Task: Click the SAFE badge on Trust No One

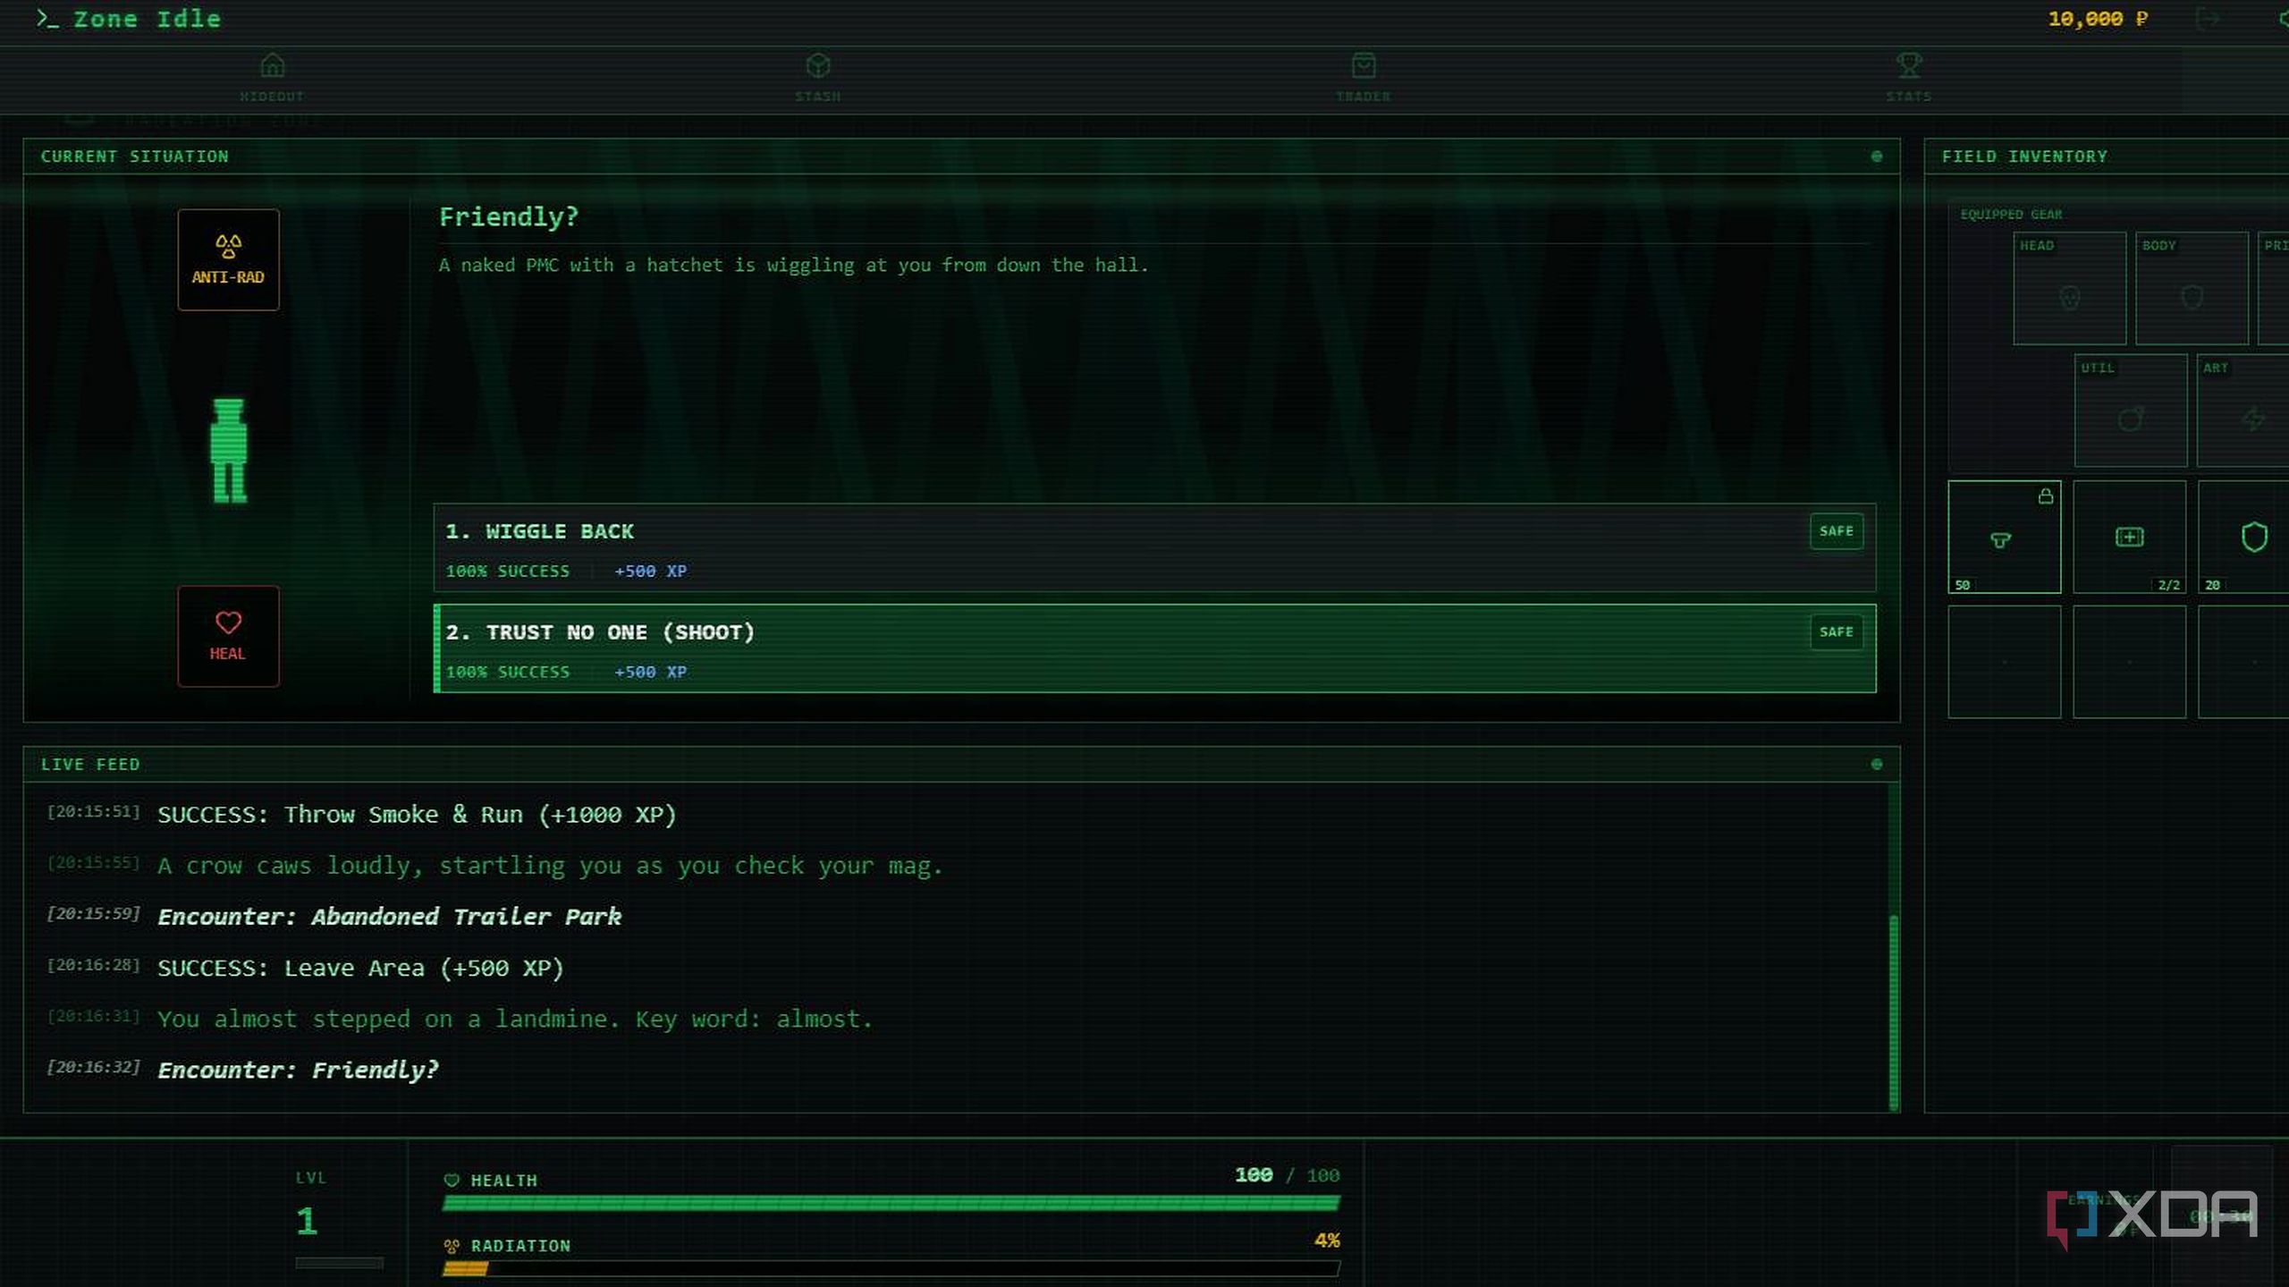Action: pyautogui.click(x=1836, y=632)
